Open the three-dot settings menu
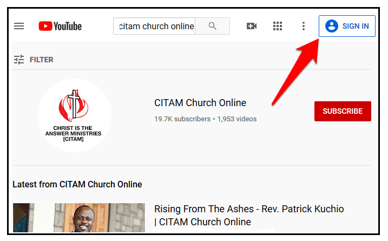Viewport: 388px width, 241px height. (x=304, y=26)
